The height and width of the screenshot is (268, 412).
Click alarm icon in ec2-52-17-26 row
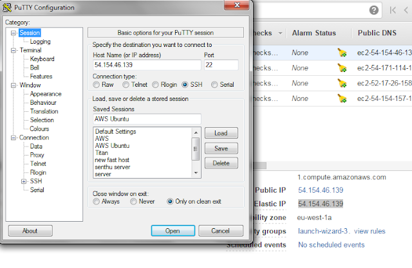(342, 83)
